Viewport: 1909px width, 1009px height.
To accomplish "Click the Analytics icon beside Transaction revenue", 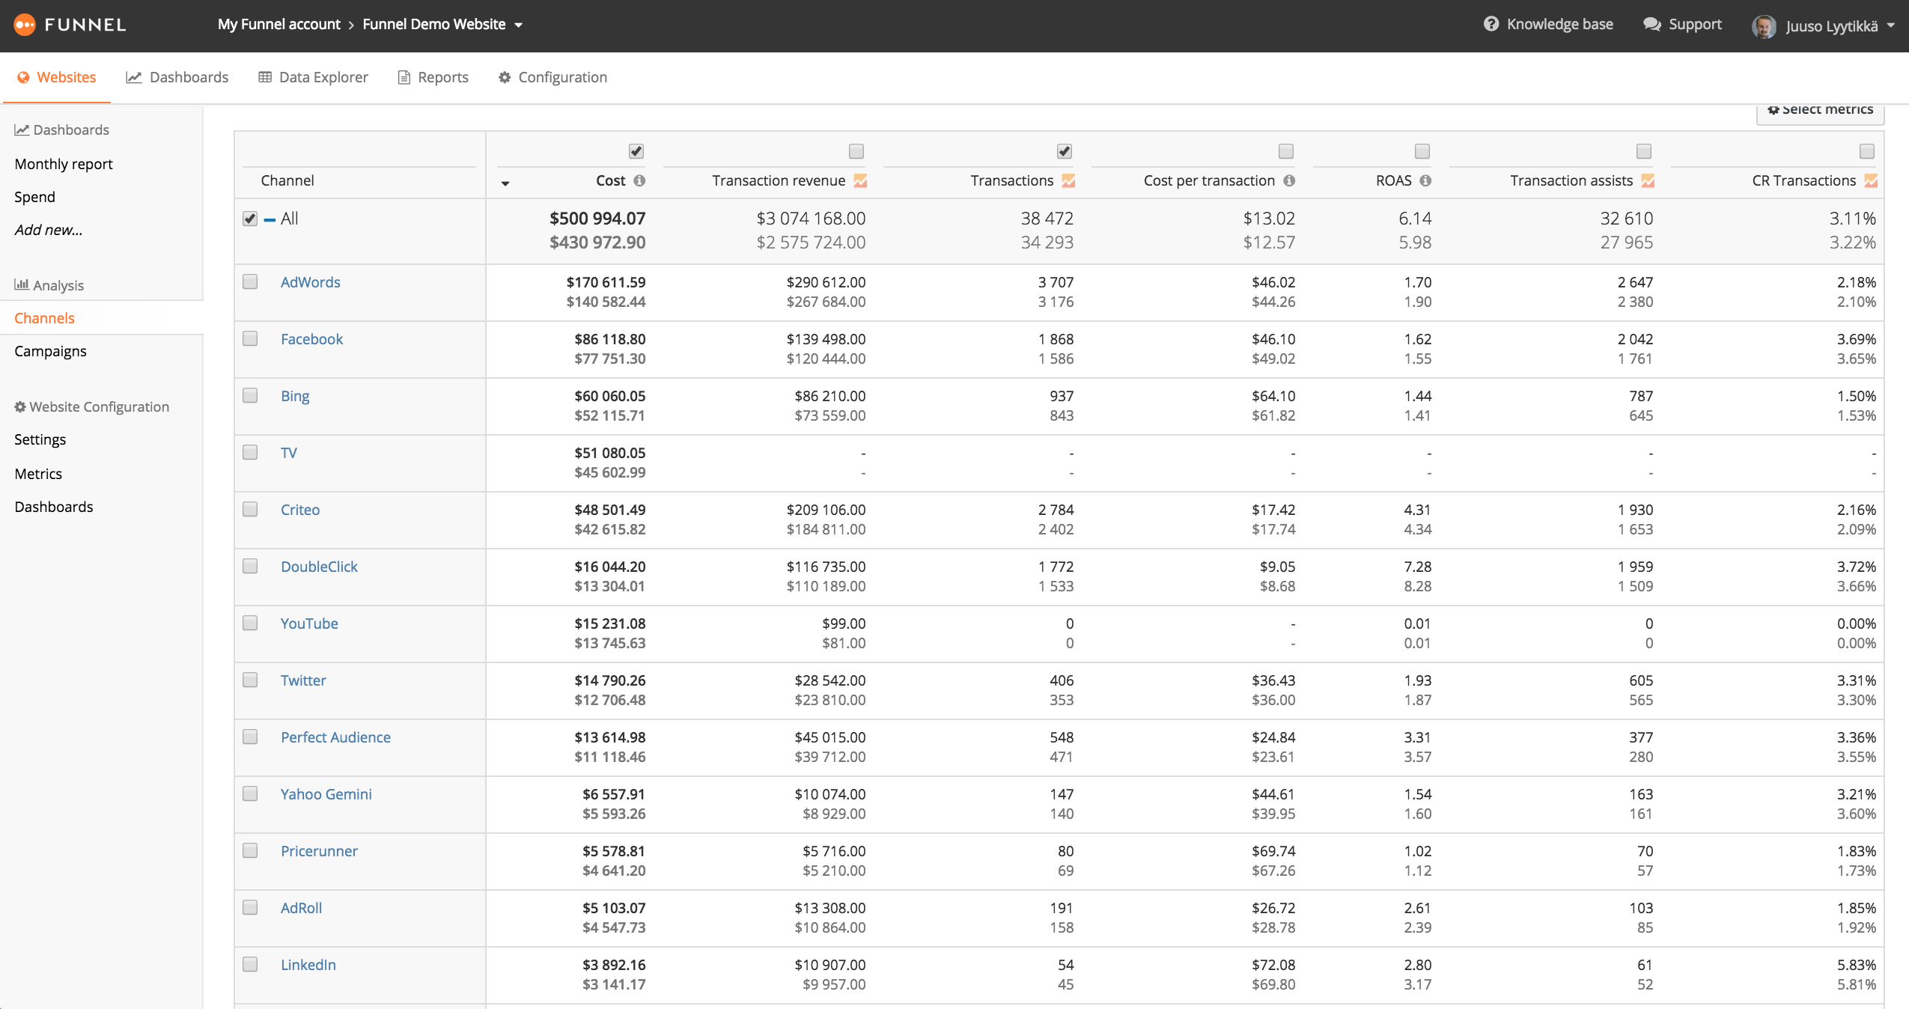I will click(860, 180).
